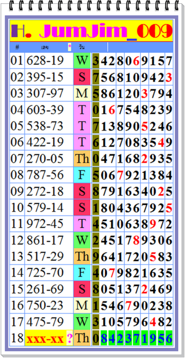Click the green cell "4" in row 18
The image size is (185, 358).
112,338
